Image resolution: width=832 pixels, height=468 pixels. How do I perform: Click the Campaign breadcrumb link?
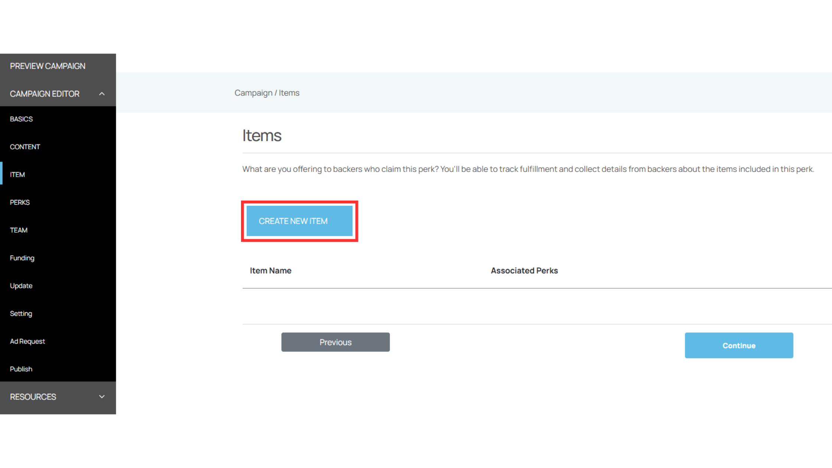coord(253,93)
